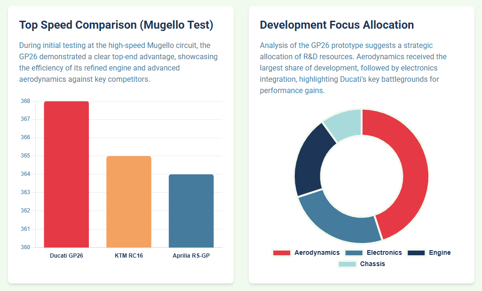The image size is (482, 291).
Task: Select the blue Aprilia RS-GP bar
Action: (x=191, y=211)
